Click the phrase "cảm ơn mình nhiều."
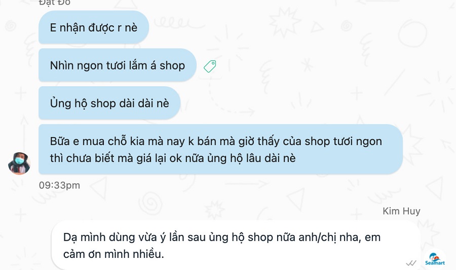456x270 pixels. click(x=113, y=254)
